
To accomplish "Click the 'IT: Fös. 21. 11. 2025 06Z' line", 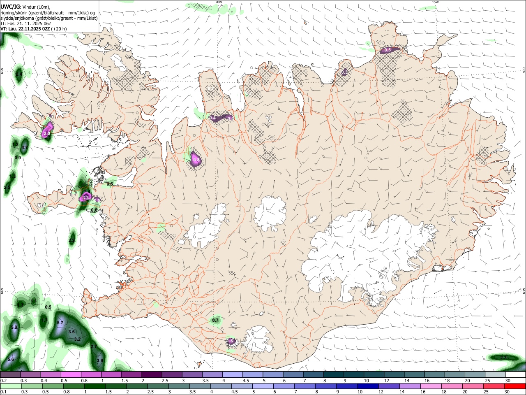I will 26,23.
